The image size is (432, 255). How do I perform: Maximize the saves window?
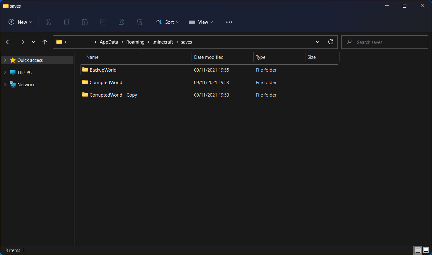(404, 6)
